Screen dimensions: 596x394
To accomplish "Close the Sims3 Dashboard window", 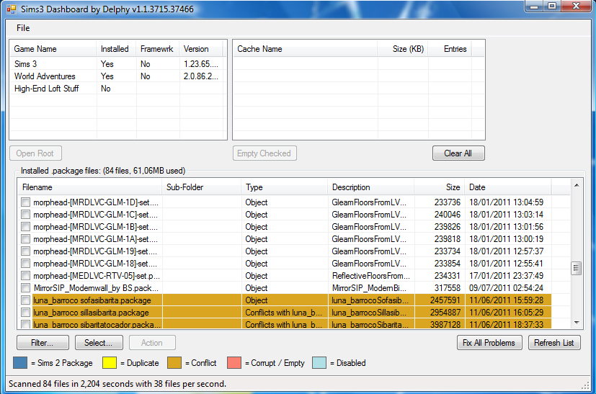I will pyautogui.click(x=577, y=6).
